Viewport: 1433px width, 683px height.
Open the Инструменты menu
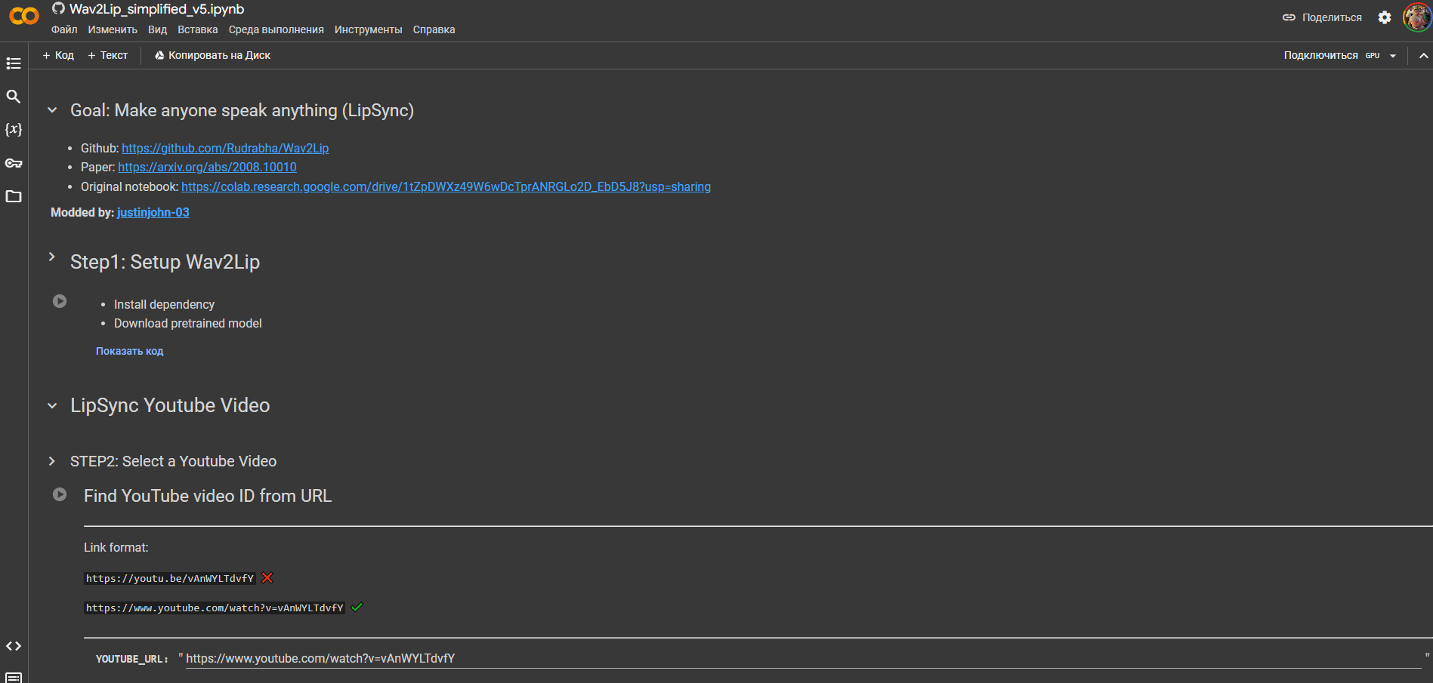[x=369, y=29]
